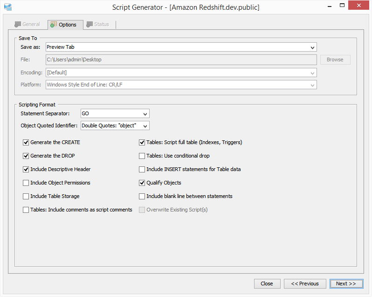Enable Include Object Permissions
The height and width of the screenshot is (297, 372).
26,183
